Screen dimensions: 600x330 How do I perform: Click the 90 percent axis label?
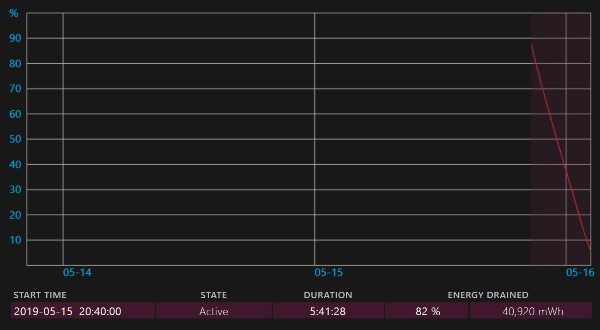coord(15,38)
